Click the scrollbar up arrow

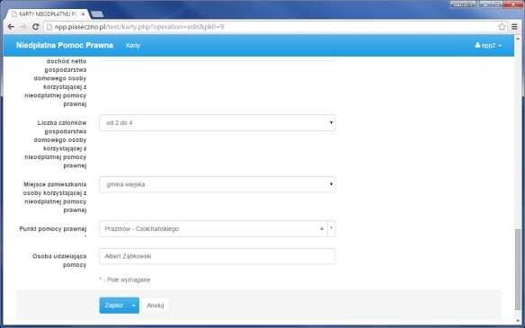tap(518, 38)
